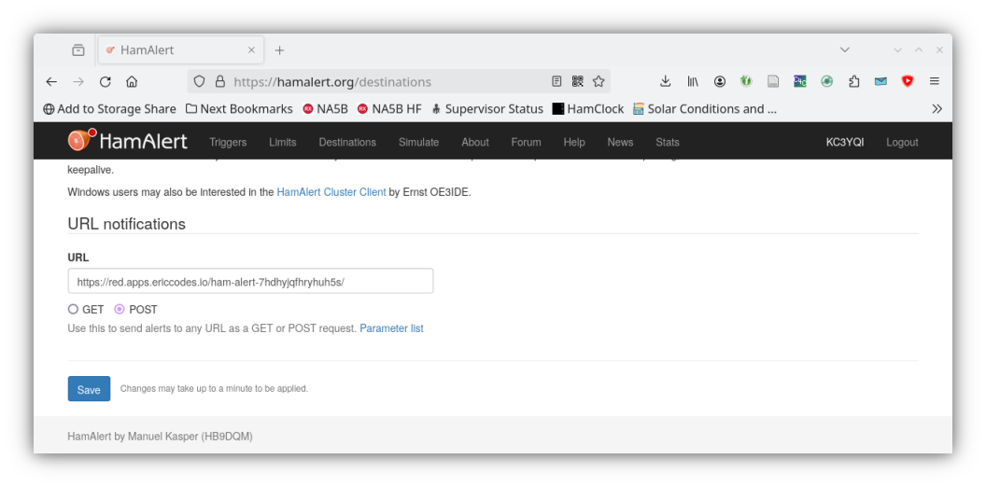Generate QR code for this page

pyautogui.click(x=577, y=81)
